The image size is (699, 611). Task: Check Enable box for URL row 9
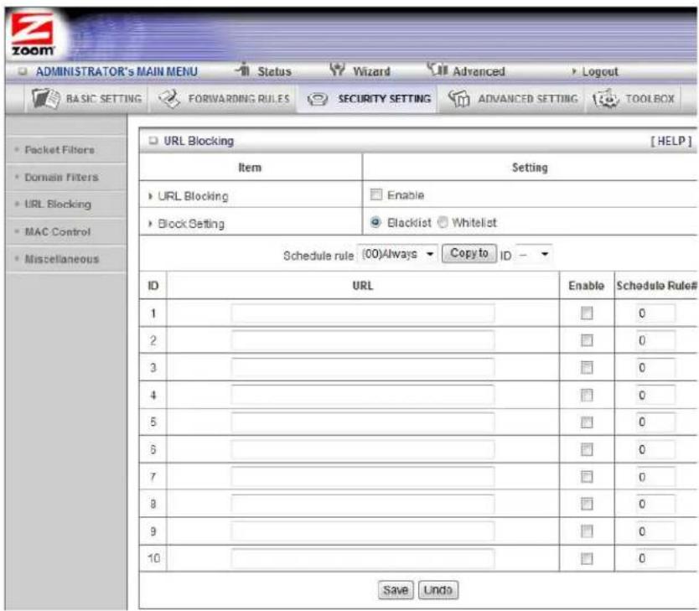click(587, 531)
